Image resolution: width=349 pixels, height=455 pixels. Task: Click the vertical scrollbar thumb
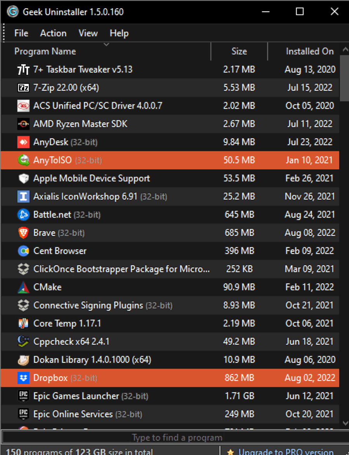[345, 78]
